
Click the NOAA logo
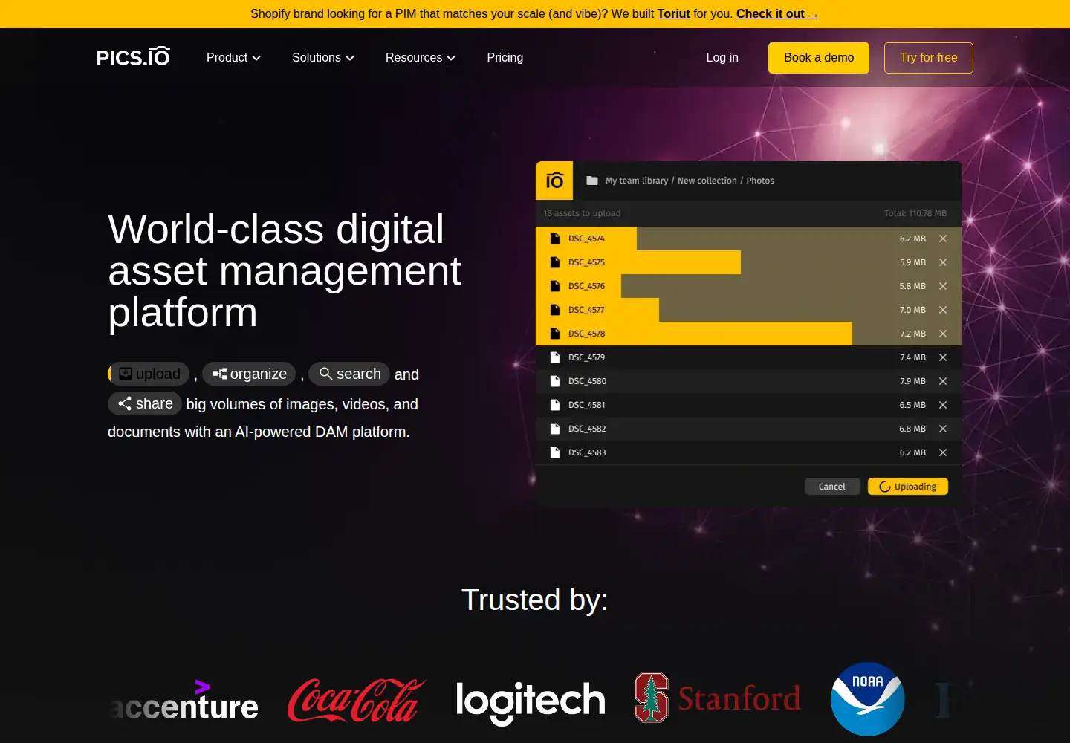pyautogui.click(x=868, y=699)
